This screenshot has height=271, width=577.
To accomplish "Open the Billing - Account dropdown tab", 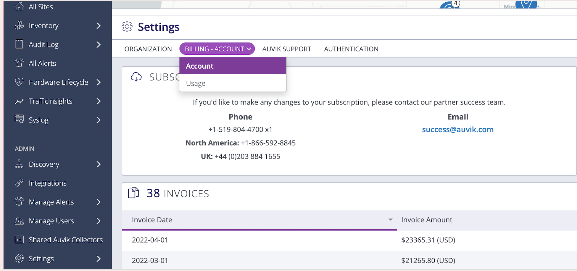I will click(217, 49).
